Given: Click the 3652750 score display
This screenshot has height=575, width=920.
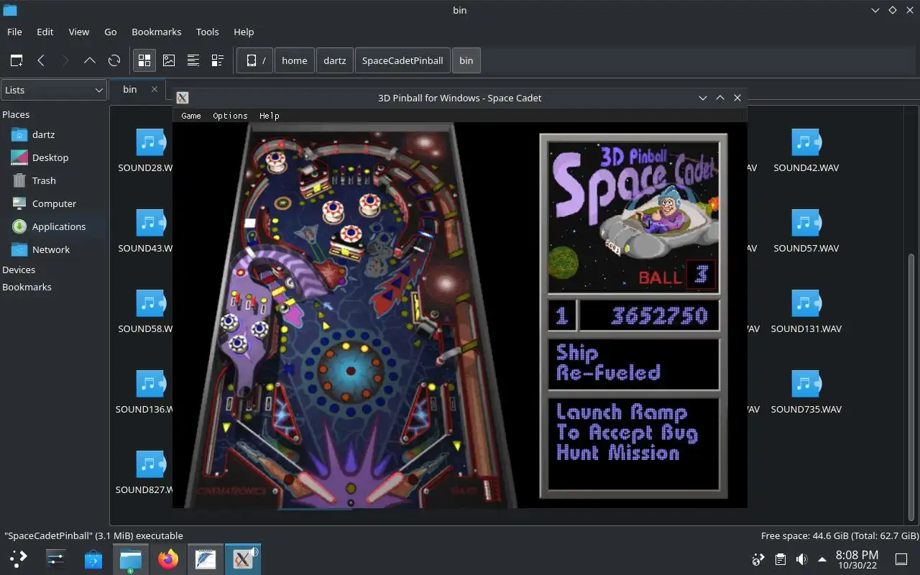Looking at the screenshot, I should coord(650,316).
